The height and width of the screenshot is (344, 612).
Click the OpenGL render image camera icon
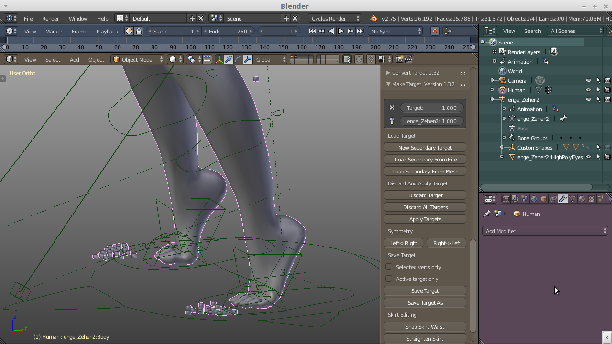pyautogui.click(x=400, y=59)
